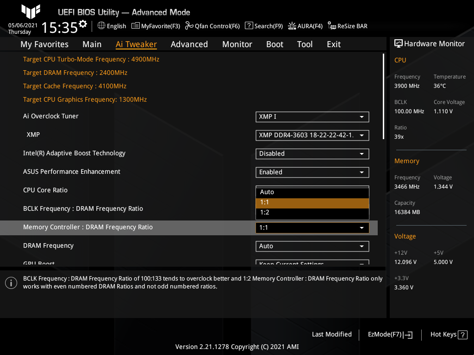Select the CPU Core Ratio row
The height and width of the screenshot is (355, 474).
[45, 190]
